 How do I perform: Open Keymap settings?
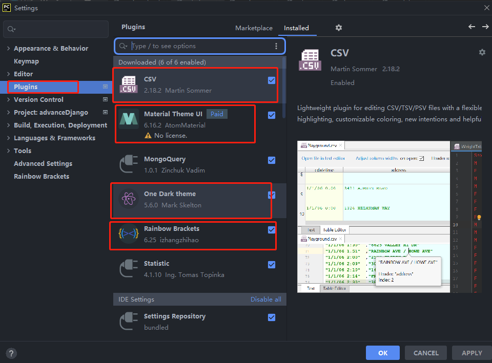pos(26,61)
